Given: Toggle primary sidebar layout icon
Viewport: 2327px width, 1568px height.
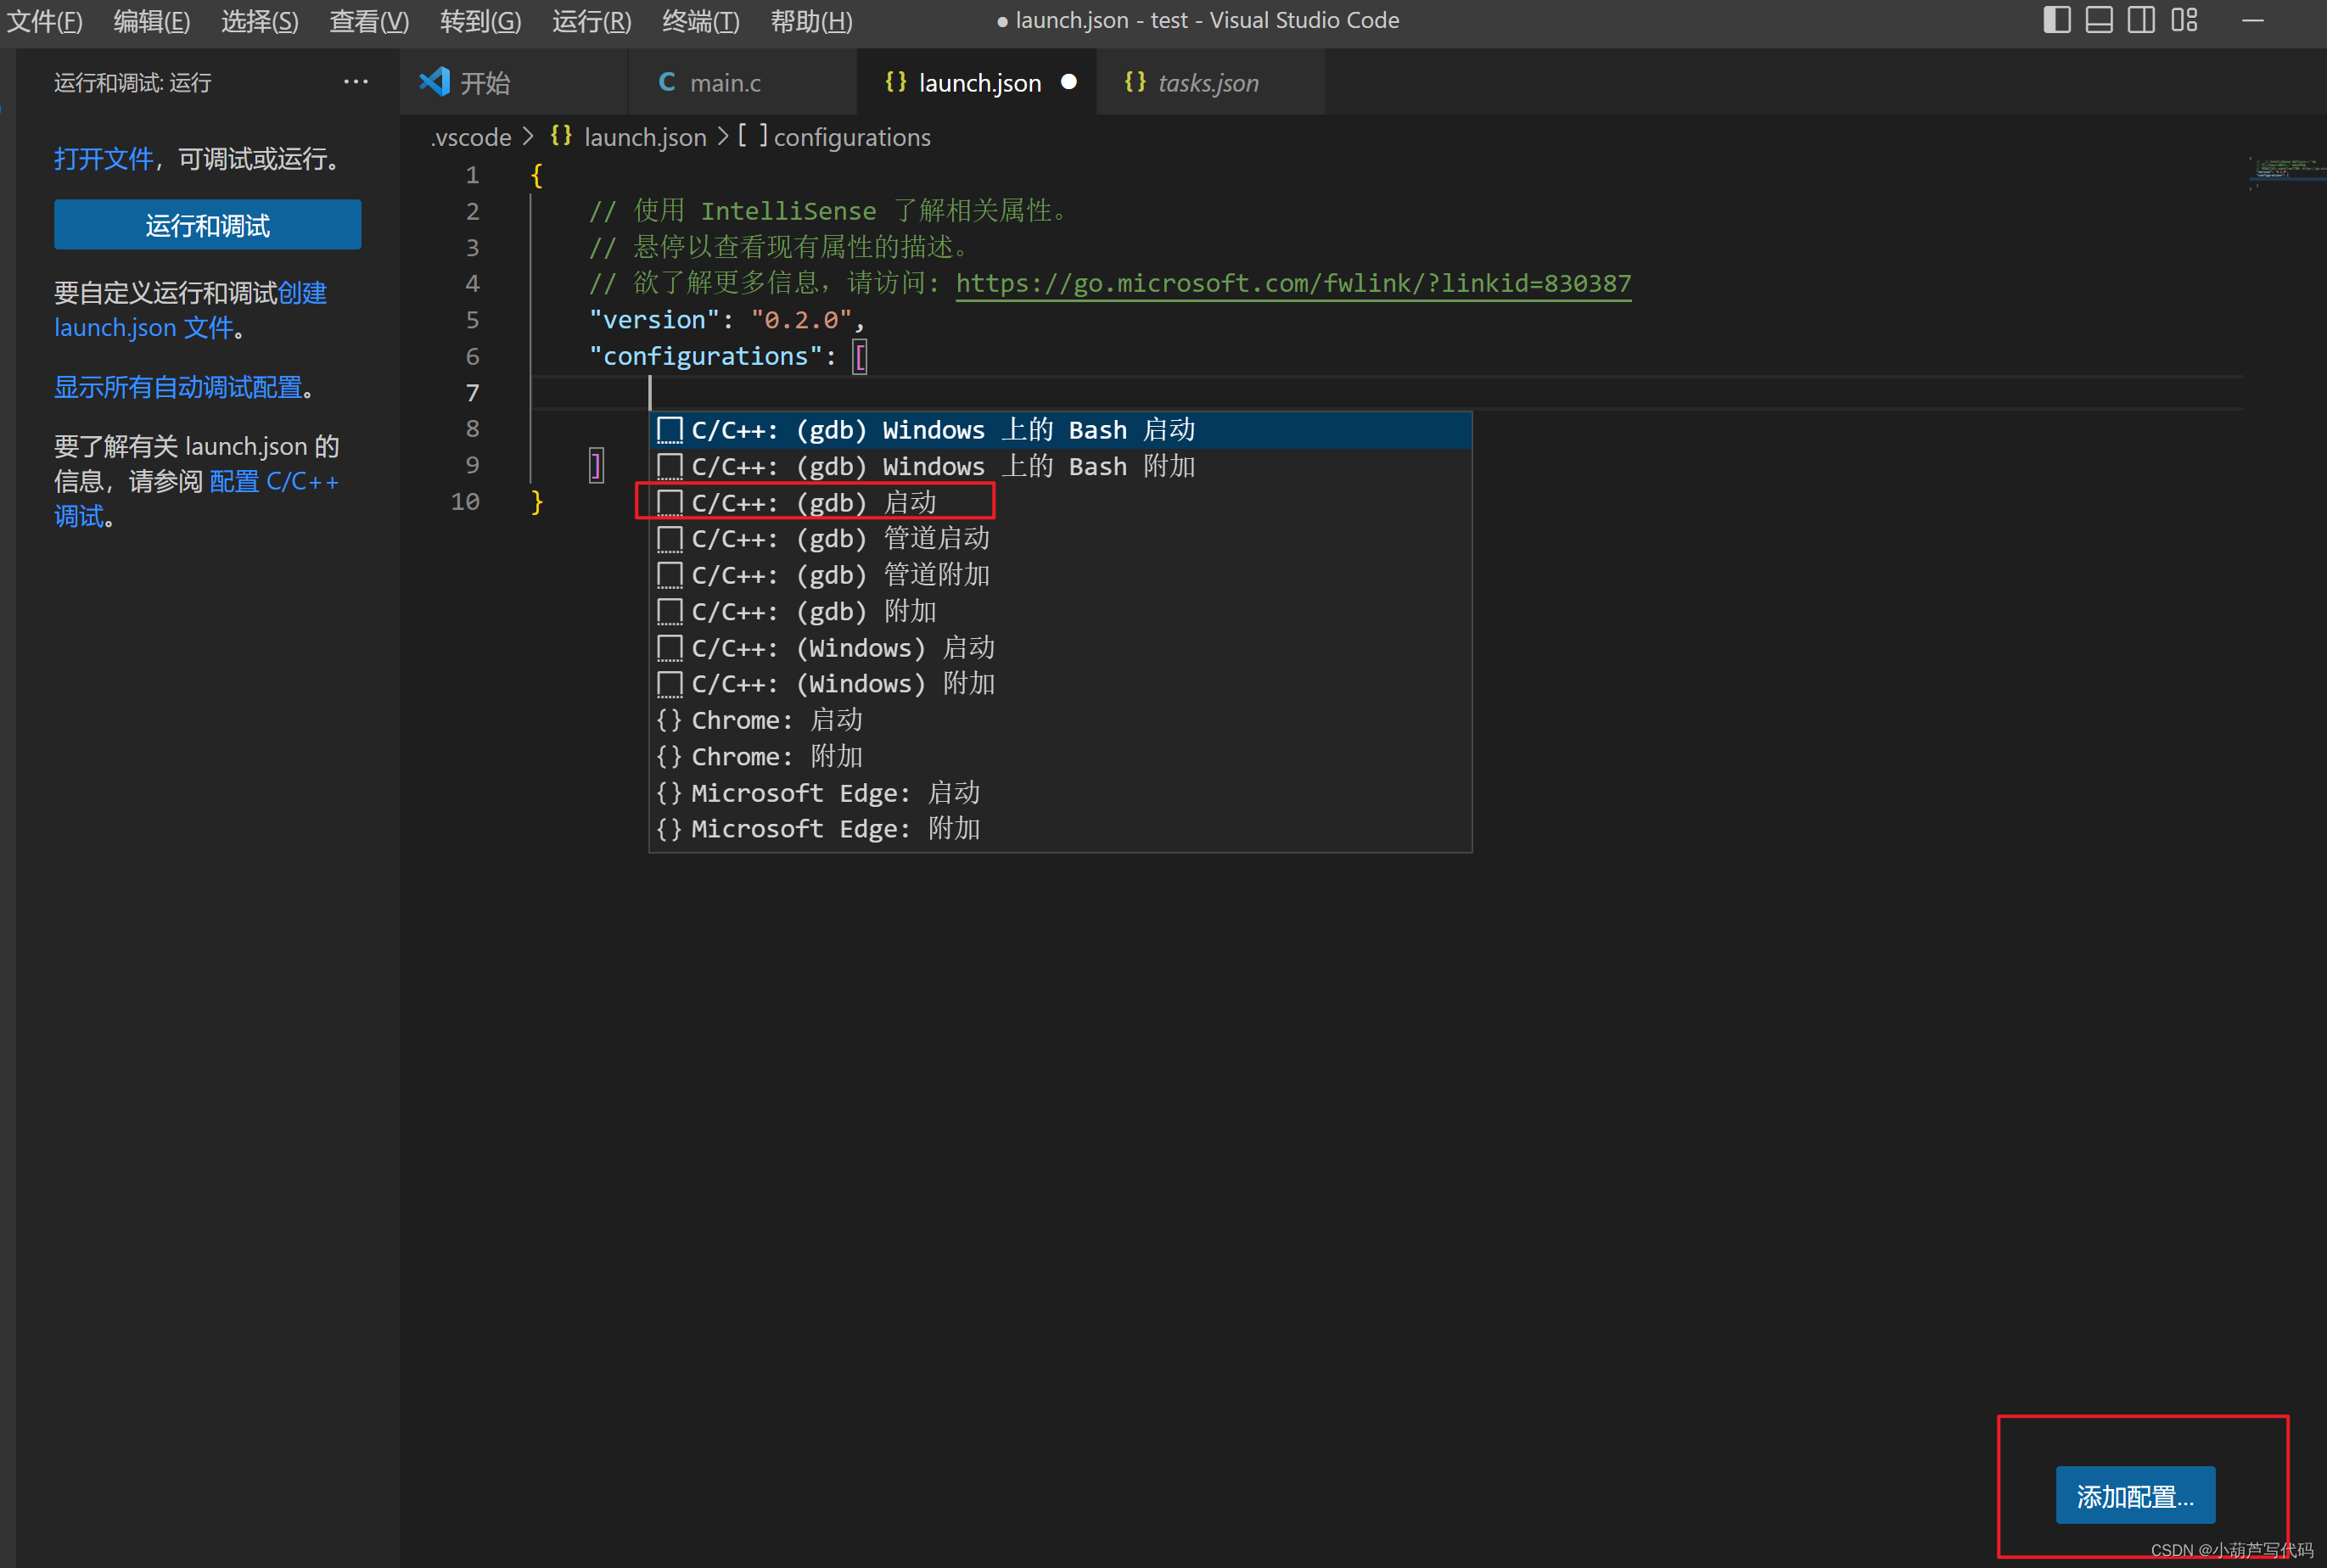Looking at the screenshot, I should click(x=2056, y=20).
